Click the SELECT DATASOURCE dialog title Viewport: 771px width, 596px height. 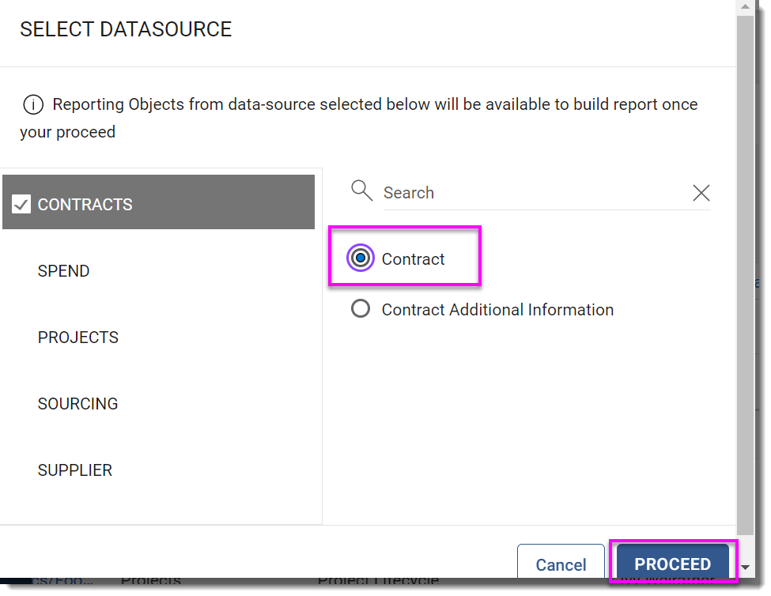126,29
